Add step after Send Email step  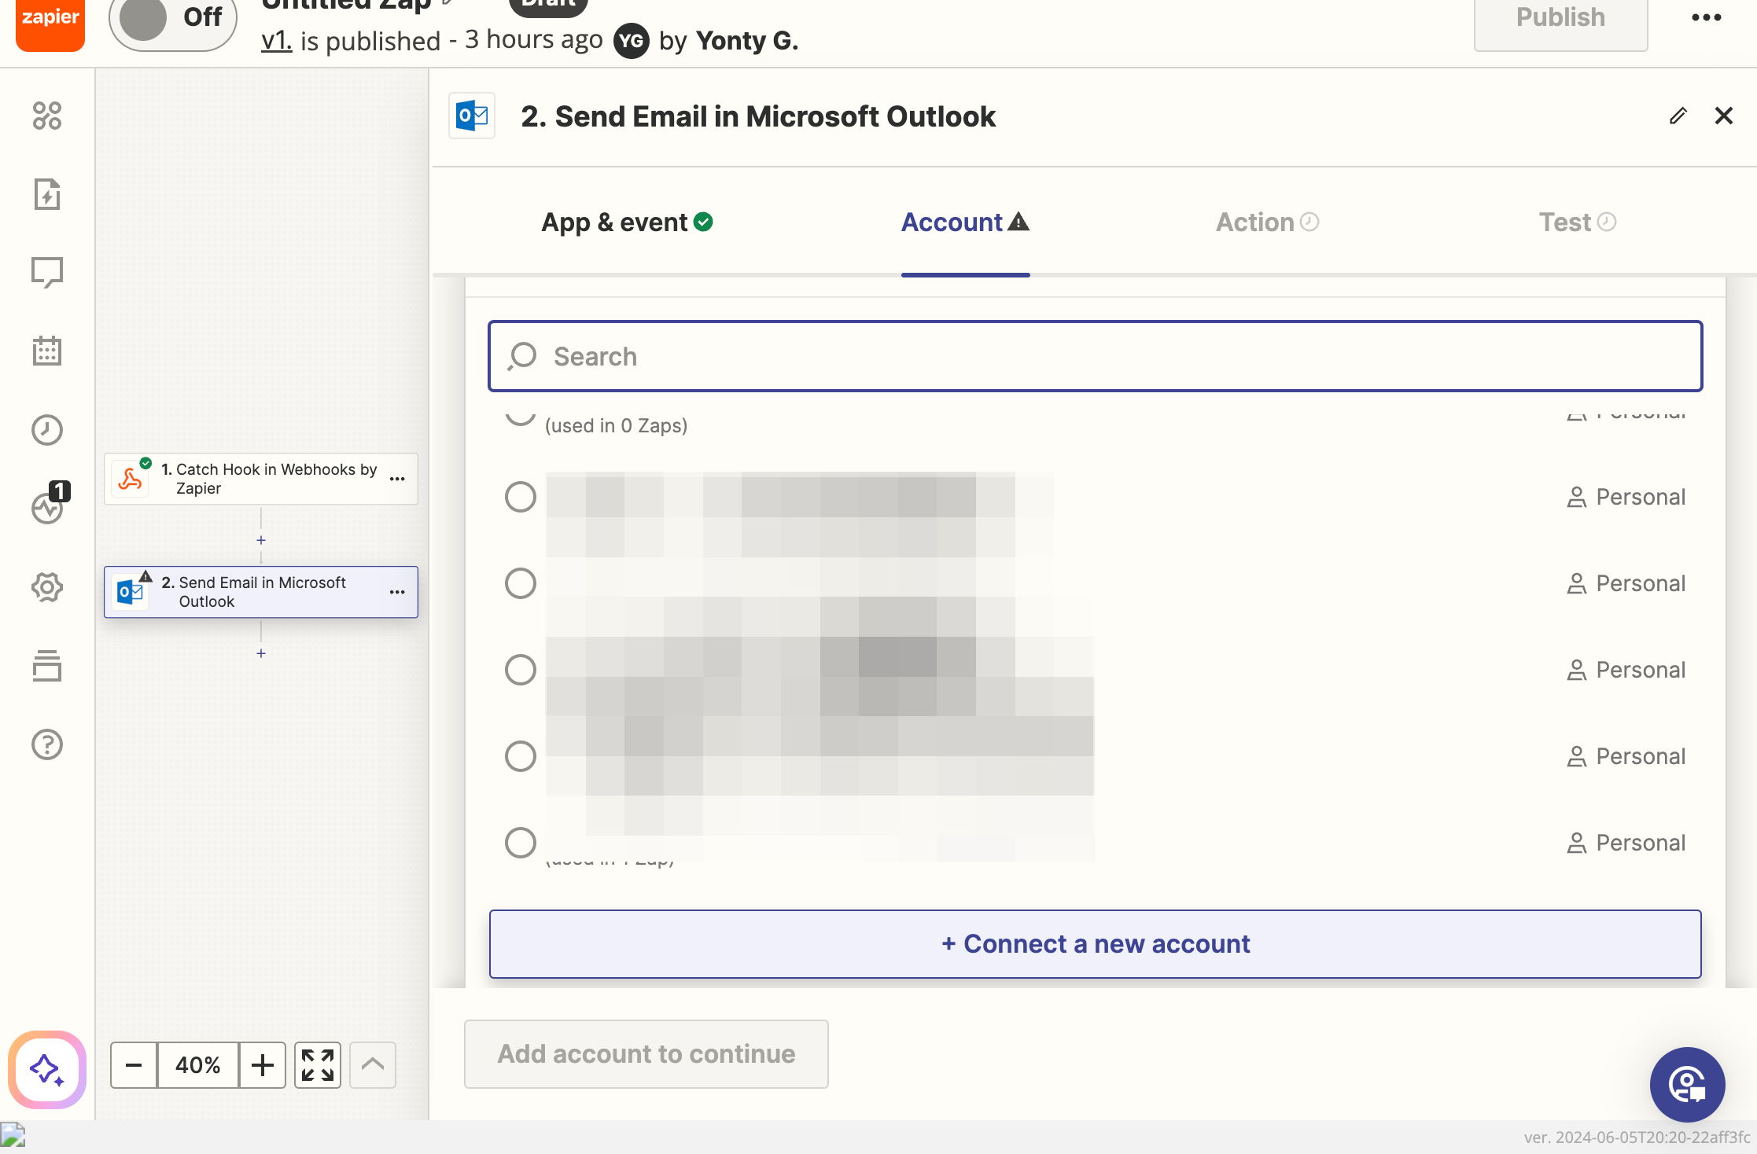261,653
